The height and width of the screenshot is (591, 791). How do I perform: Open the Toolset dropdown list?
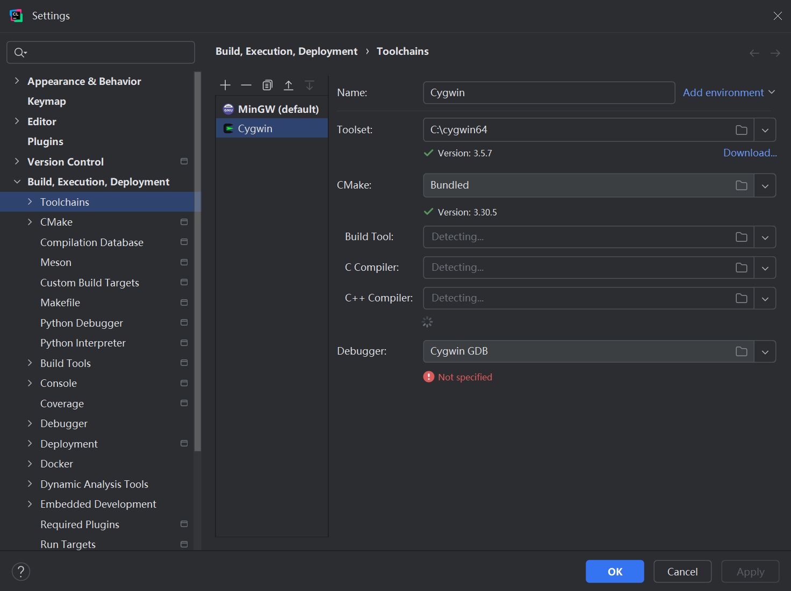[765, 130]
